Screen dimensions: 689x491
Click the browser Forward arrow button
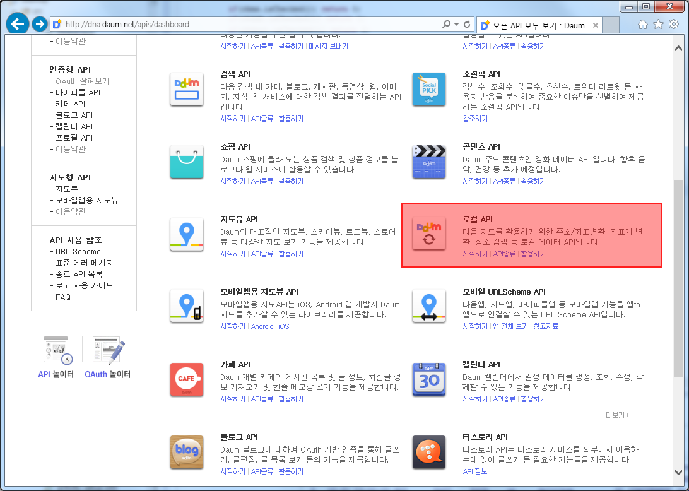pos(40,24)
